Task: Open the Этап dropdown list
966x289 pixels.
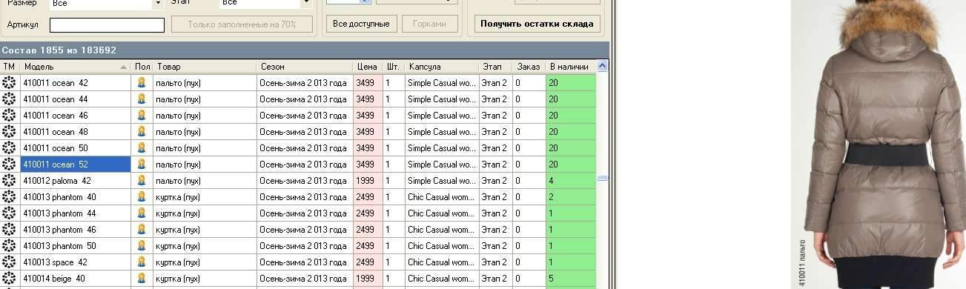Action: (x=305, y=4)
